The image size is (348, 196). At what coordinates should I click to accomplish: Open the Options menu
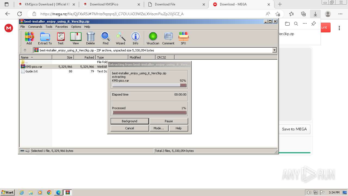tap(76, 27)
